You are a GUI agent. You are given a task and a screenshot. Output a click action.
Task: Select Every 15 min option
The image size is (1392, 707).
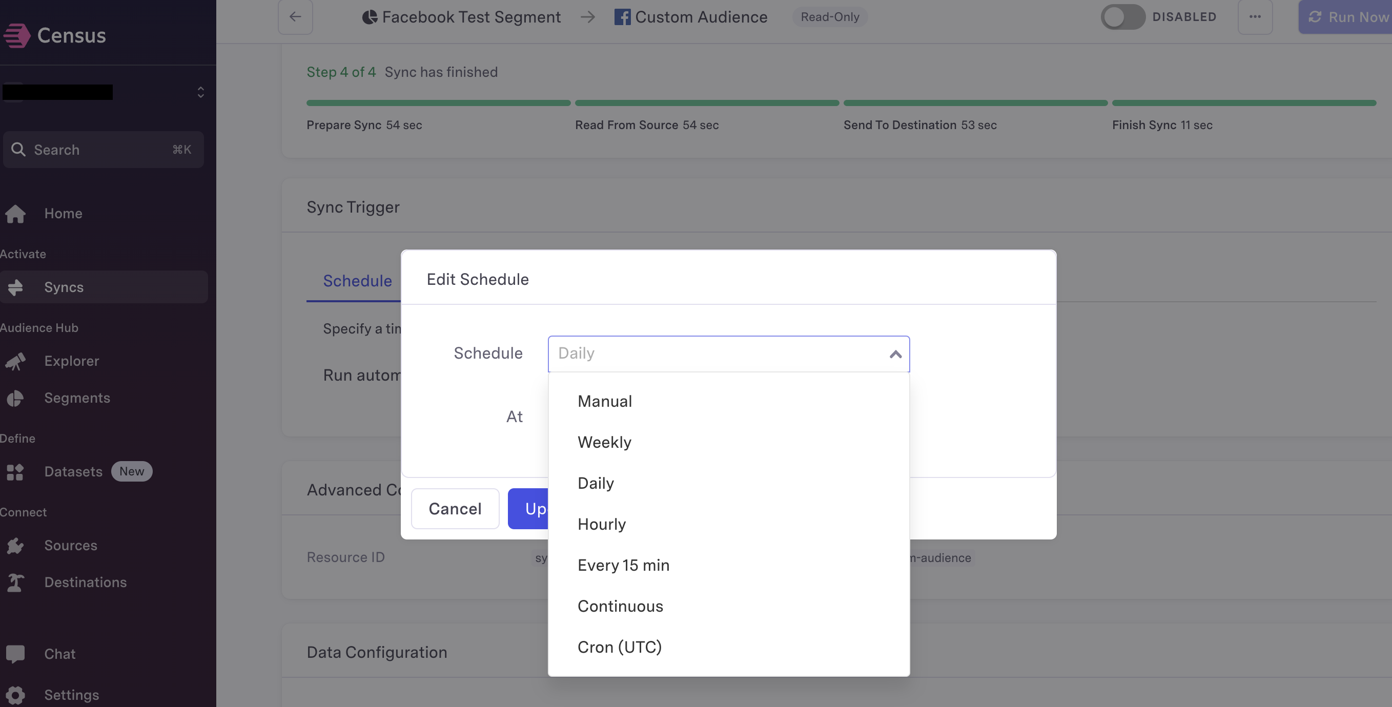(728, 566)
